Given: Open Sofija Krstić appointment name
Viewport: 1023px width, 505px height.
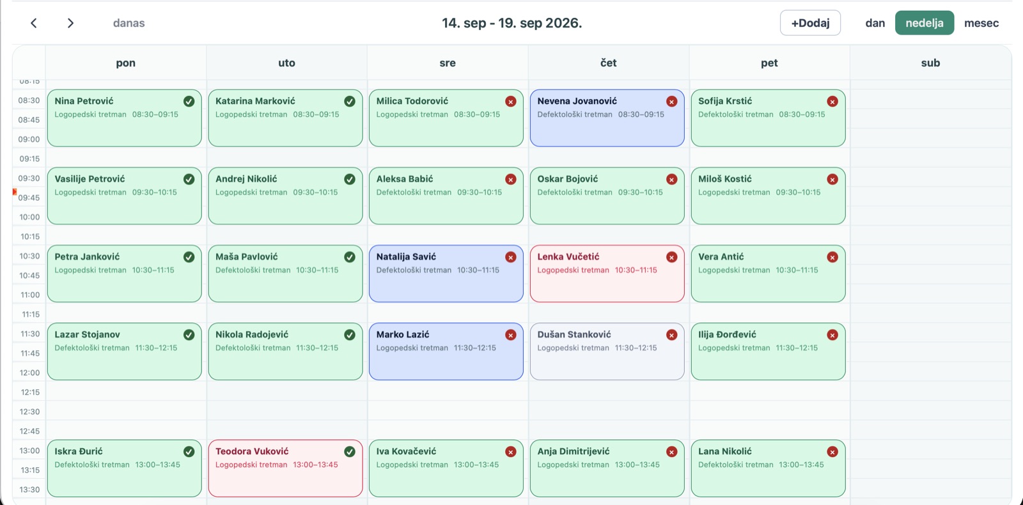Looking at the screenshot, I should [x=725, y=101].
